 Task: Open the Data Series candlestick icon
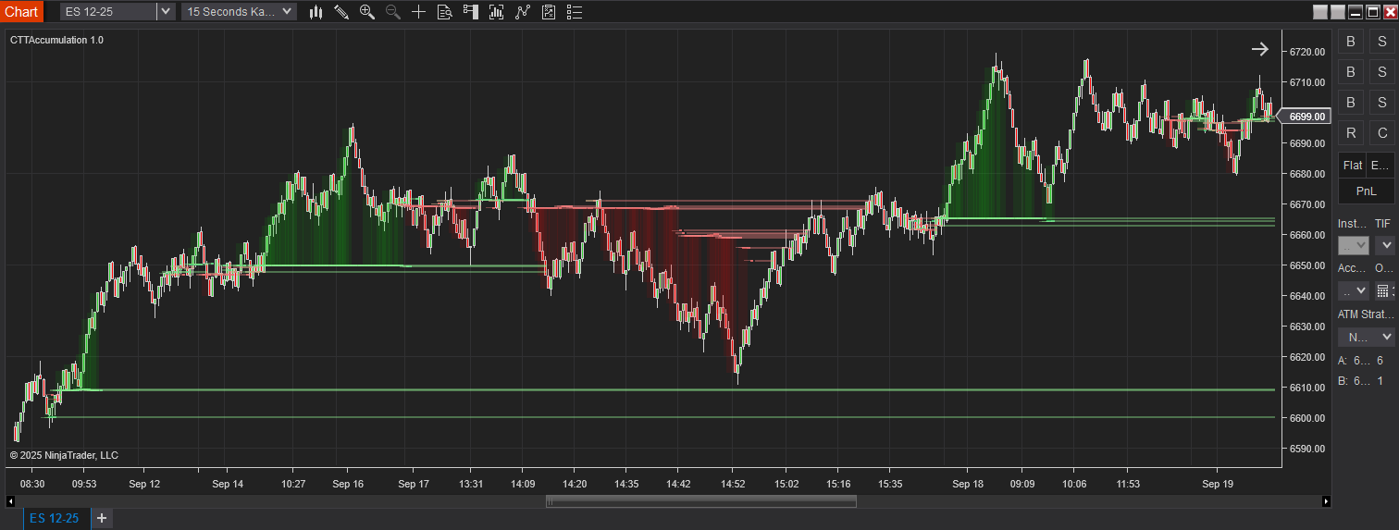(316, 12)
